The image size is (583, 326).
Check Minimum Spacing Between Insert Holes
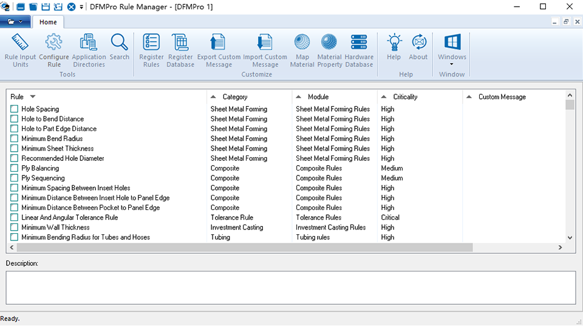pos(14,188)
